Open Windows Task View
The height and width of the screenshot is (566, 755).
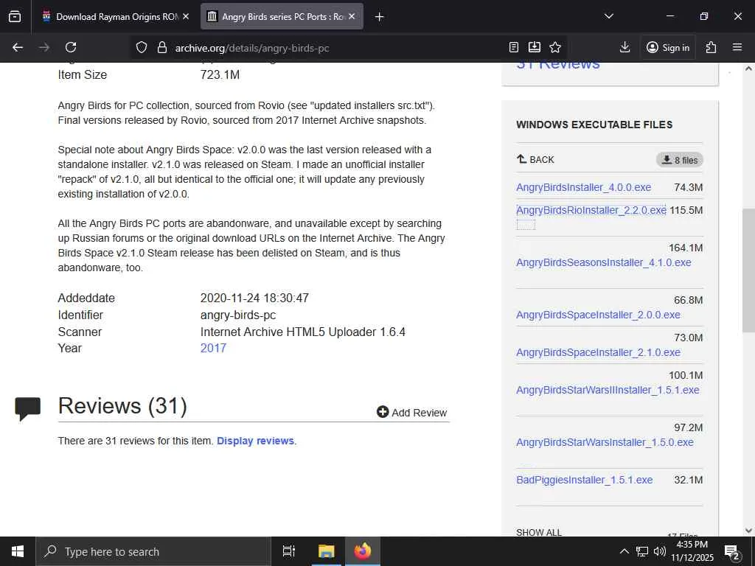[x=289, y=551]
